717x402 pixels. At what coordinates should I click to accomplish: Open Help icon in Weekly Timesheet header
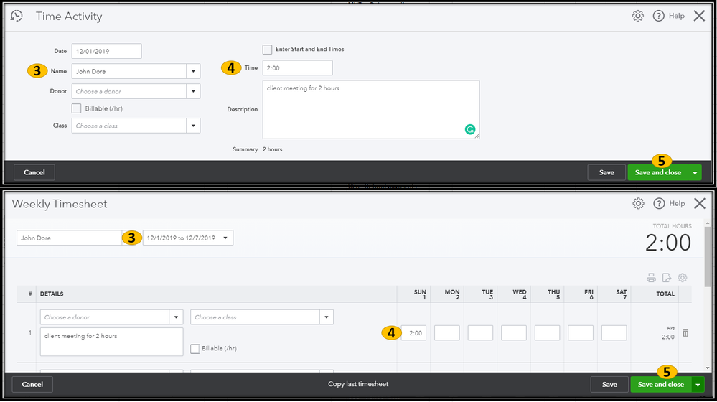click(658, 204)
